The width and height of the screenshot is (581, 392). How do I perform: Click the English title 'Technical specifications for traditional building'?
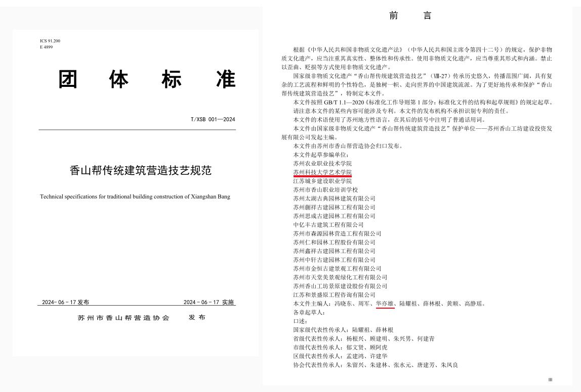pyautogui.click(x=135, y=197)
